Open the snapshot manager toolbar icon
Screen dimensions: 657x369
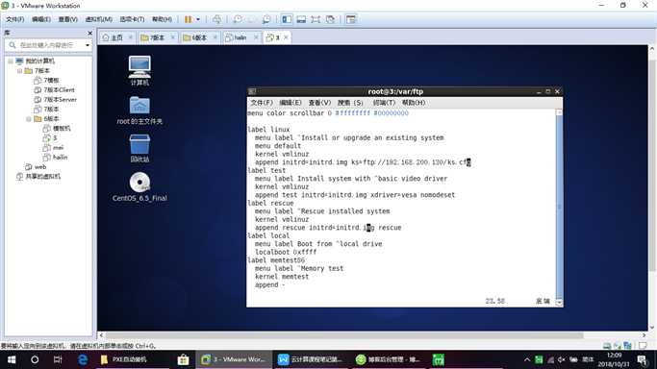pos(266,19)
